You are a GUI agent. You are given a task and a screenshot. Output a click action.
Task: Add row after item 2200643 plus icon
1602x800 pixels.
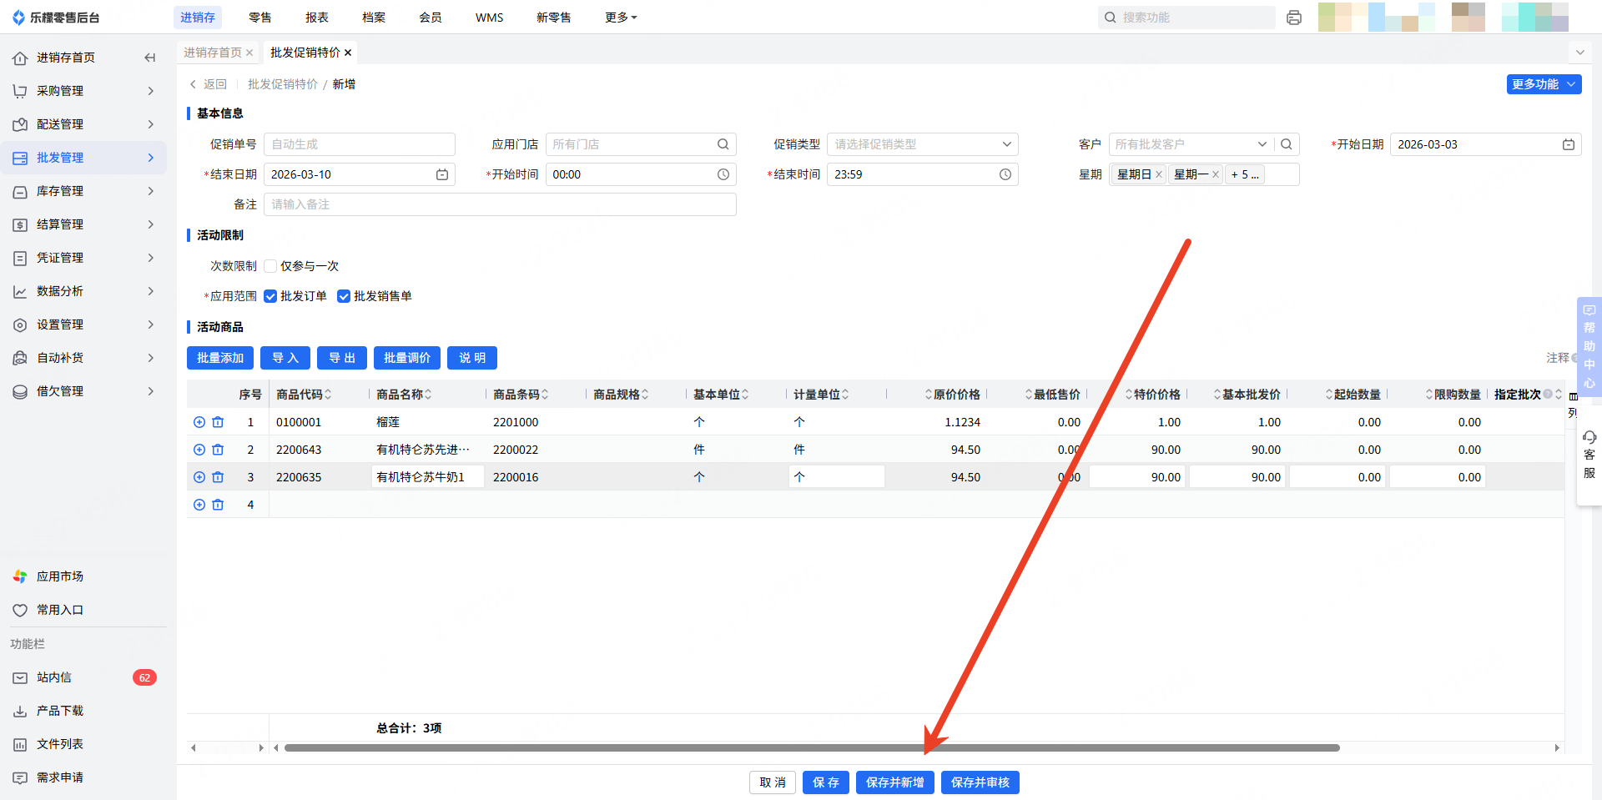coord(199,450)
